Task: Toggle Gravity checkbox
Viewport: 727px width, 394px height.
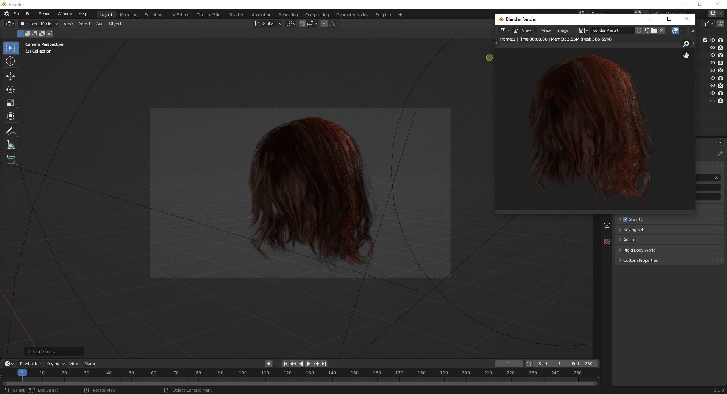Action: coord(625,219)
